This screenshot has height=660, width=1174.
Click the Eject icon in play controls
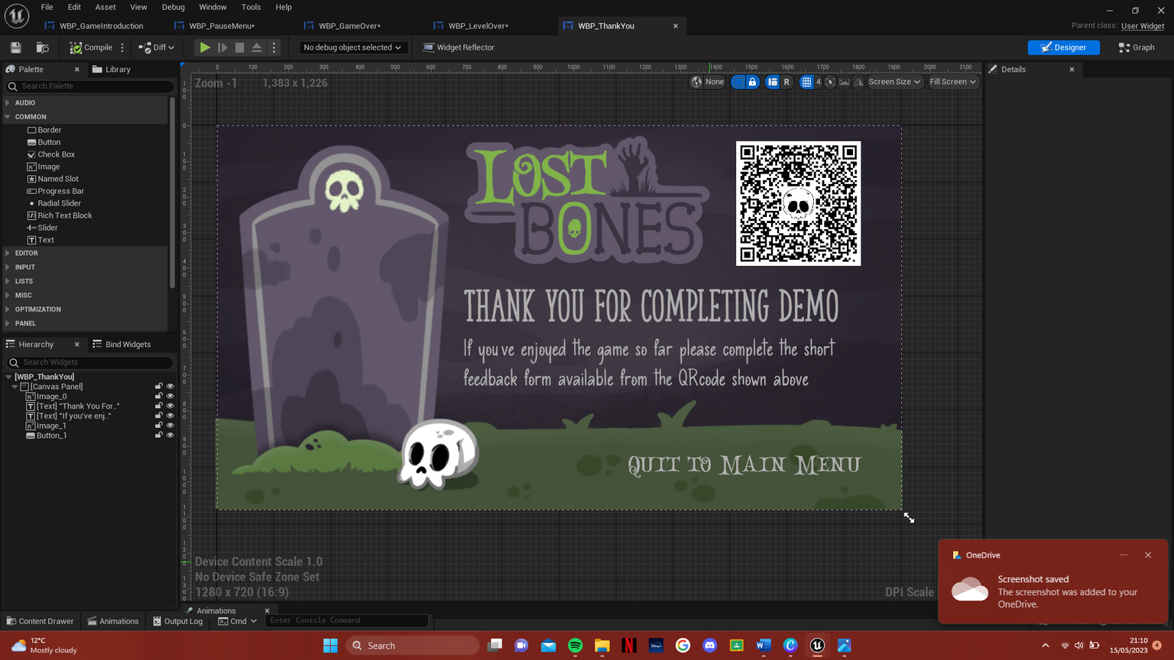pos(257,47)
